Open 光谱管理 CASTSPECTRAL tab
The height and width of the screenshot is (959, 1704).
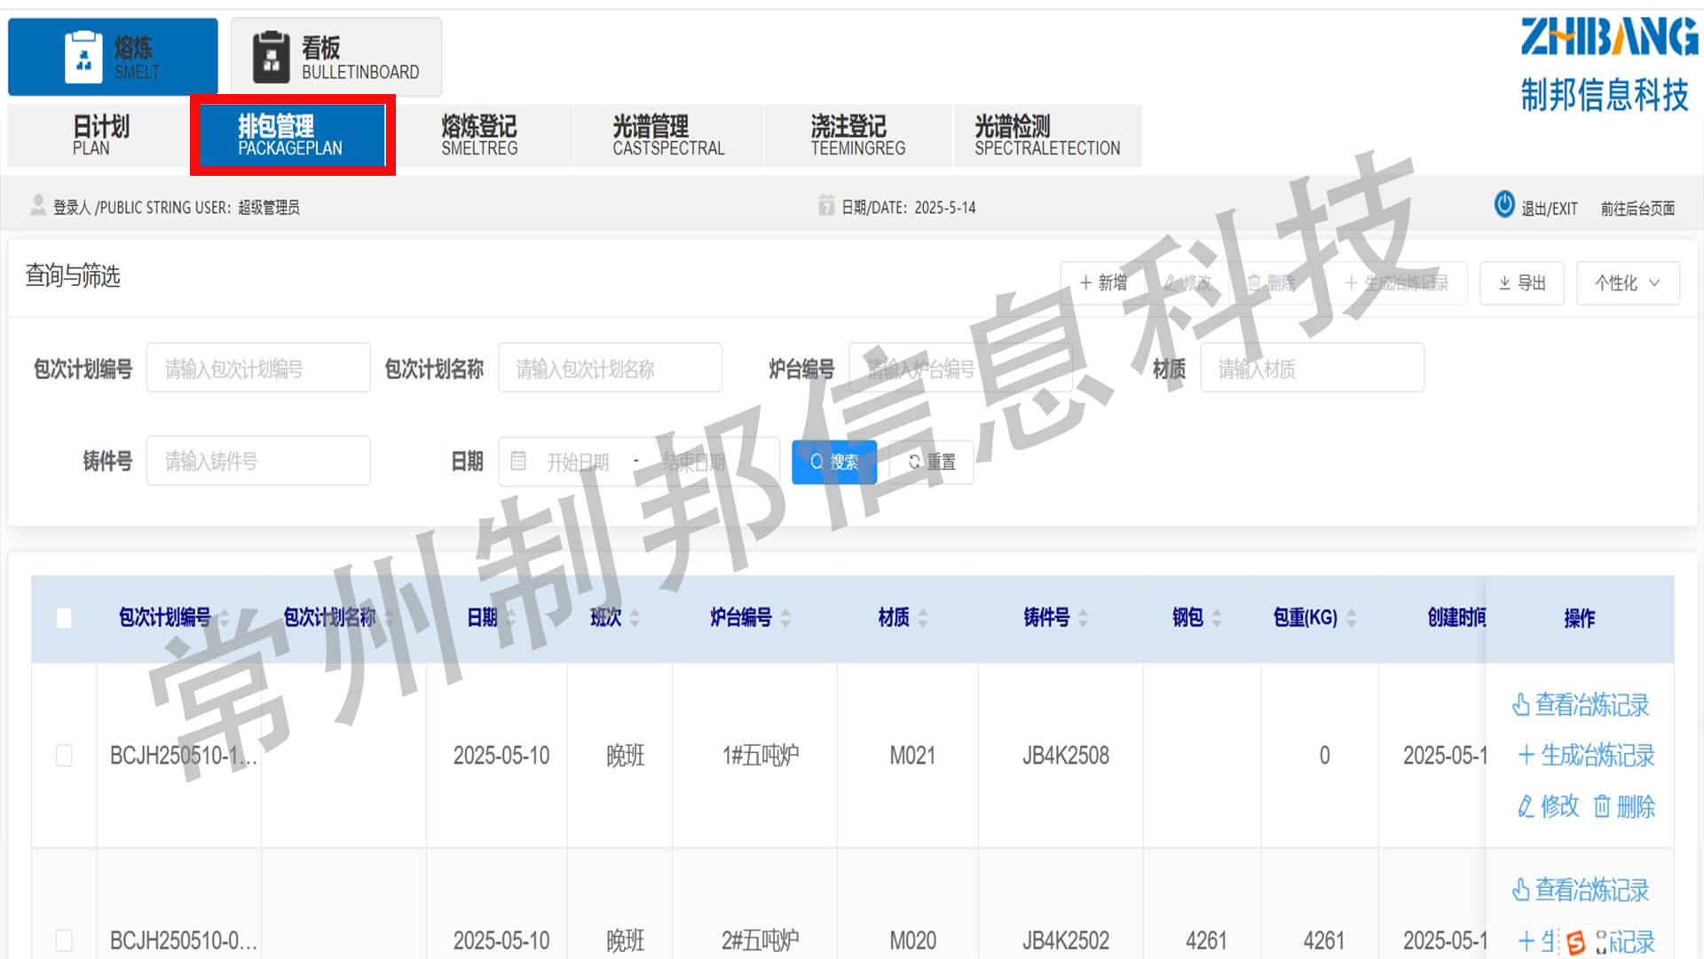click(668, 135)
